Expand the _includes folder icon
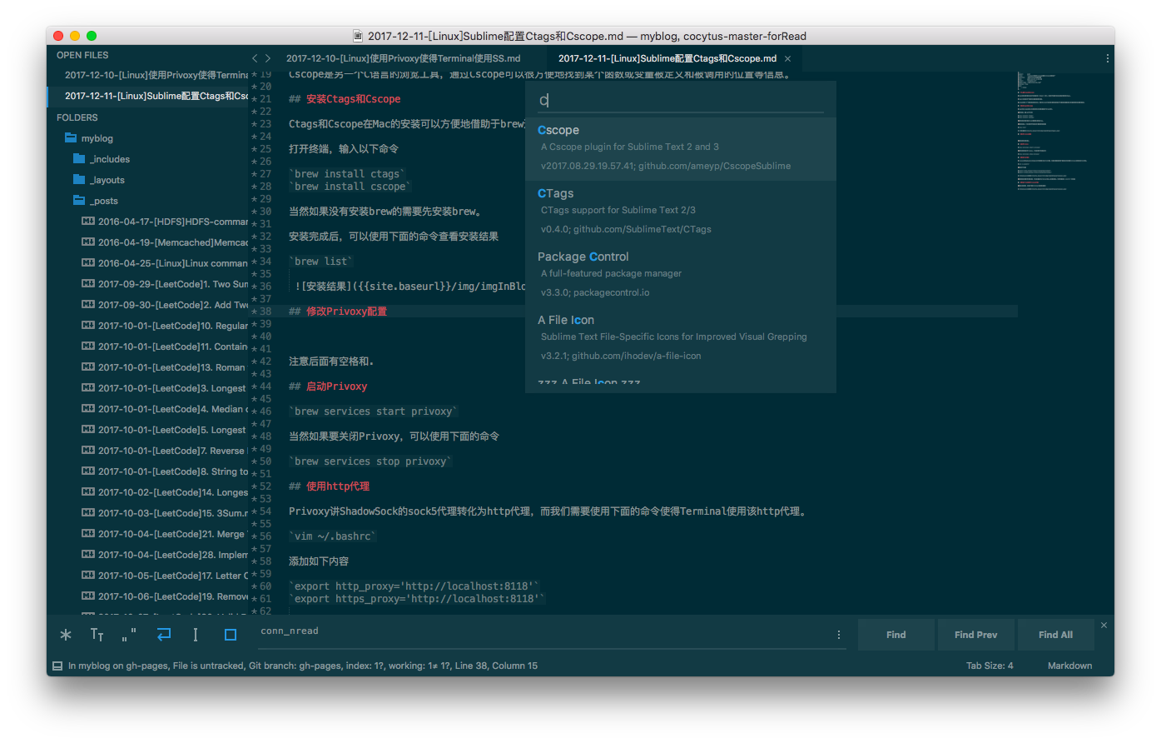 click(79, 159)
